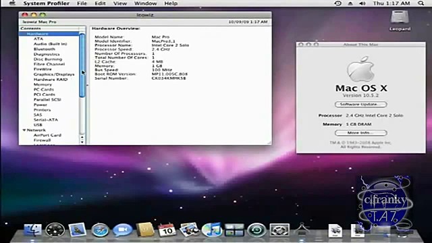Screen dimensions: 432x243
Task: Open the View menu
Action: coord(120,3)
